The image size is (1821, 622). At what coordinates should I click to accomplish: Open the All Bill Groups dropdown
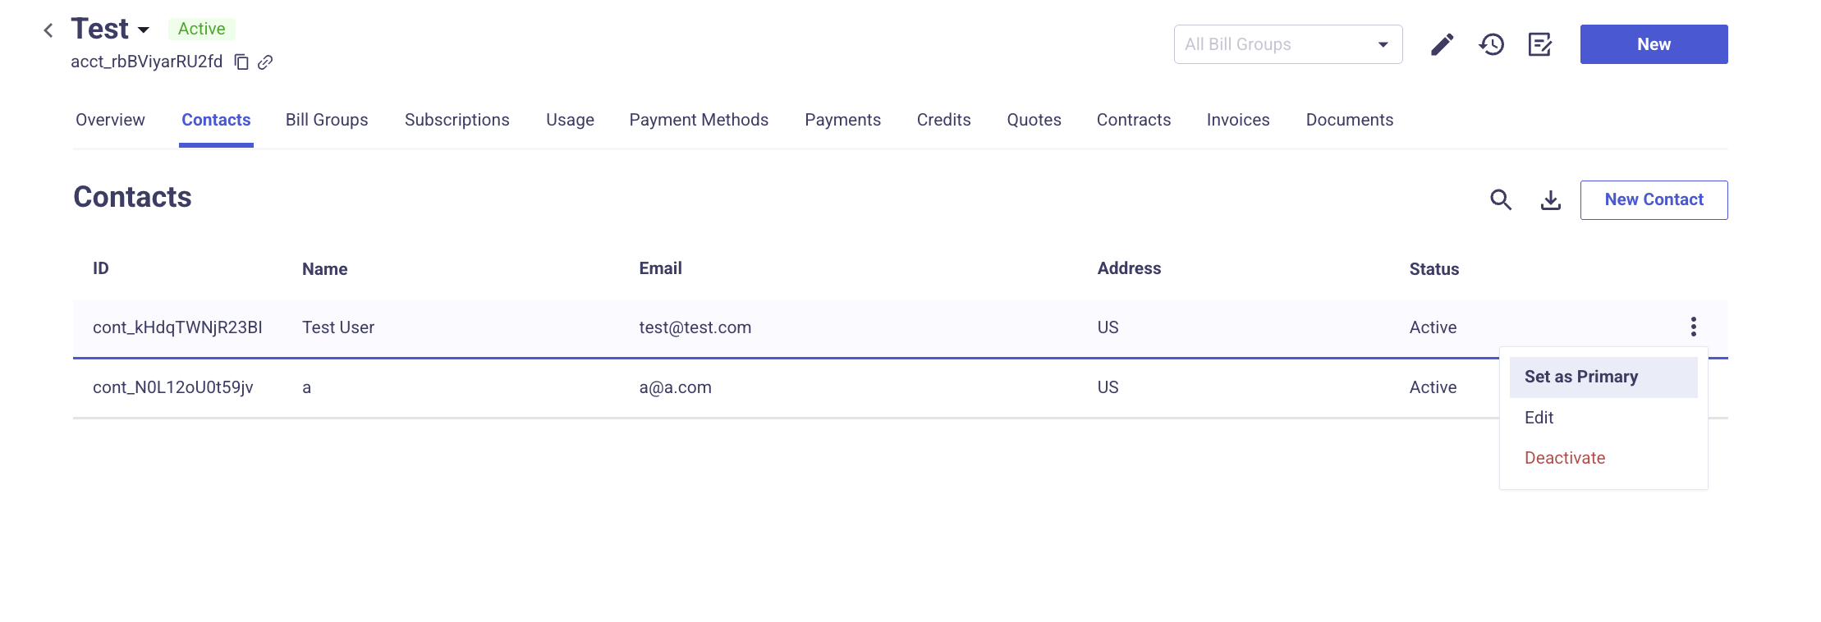(x=1288, y=44)
